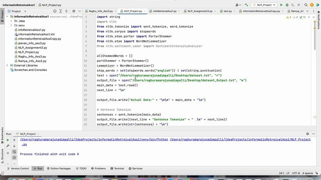The image size is (321, 180).
Task: Click 4 spaces indent in status bar
Action: (307, 173)
